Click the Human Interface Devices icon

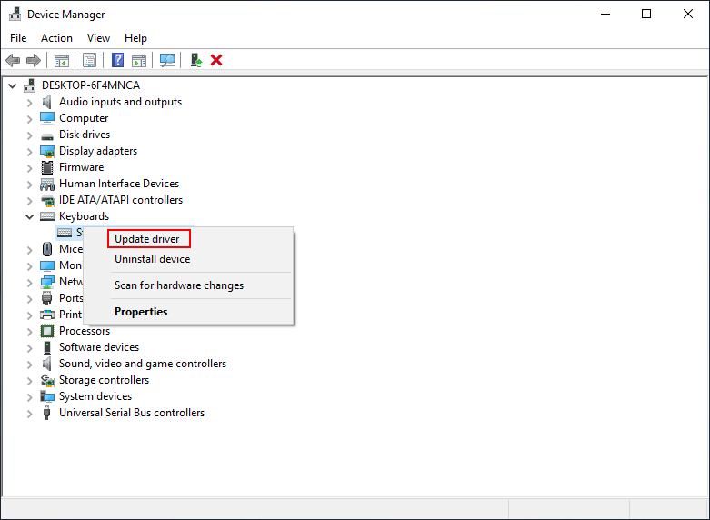(47, 184)
